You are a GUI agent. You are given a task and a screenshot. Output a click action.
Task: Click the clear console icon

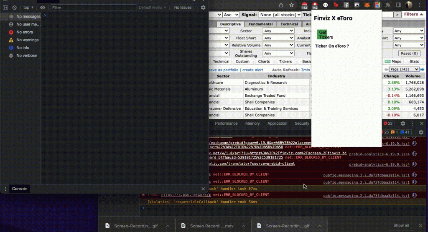click(14, 8)
